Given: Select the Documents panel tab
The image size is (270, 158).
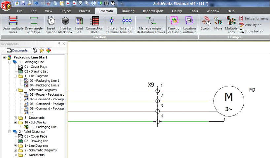Looking at the screenshot, I should pyautogui.click(x=17, y=50).
